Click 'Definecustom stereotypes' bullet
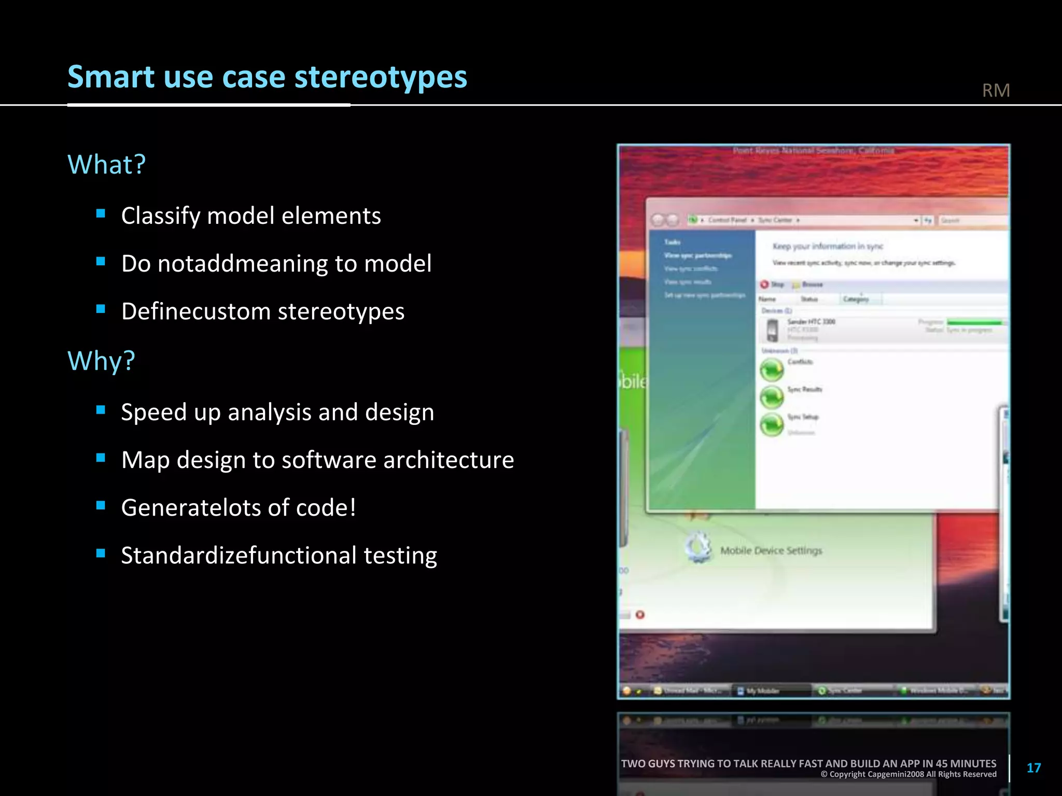This screenshot has height=796, width=1062. (x=263, y=311)
